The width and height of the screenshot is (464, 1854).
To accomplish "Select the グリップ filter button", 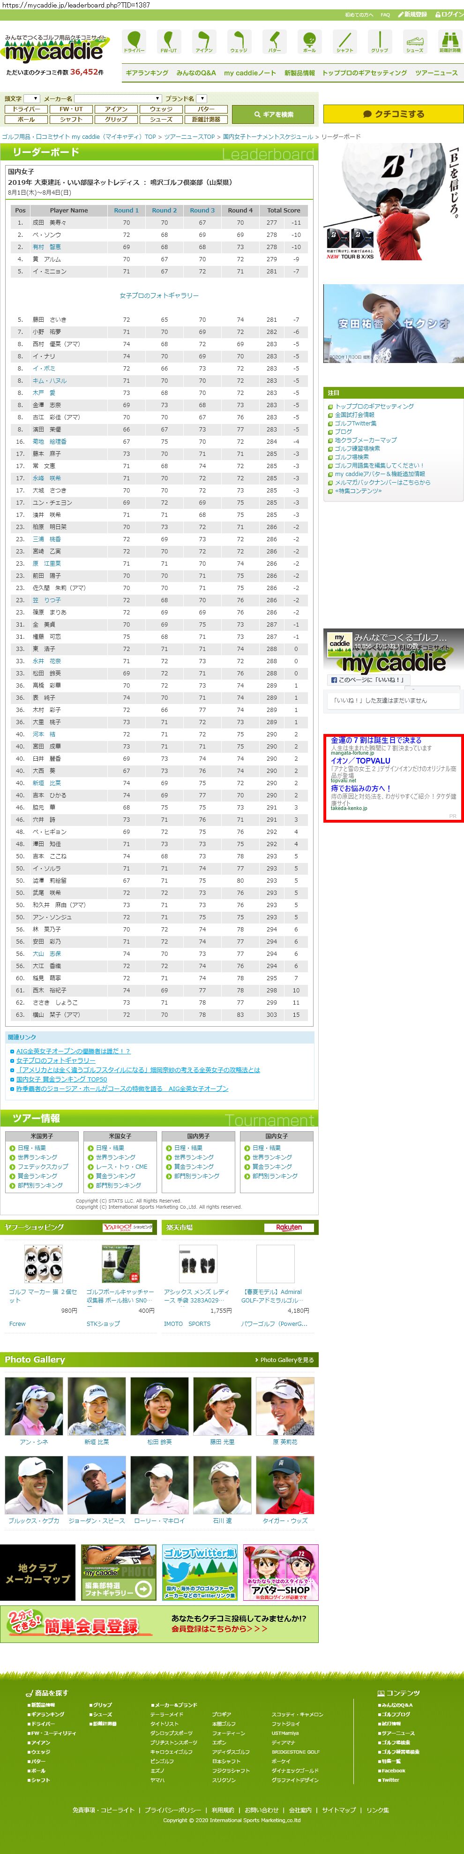I will pyautogui.click(x=116, y=120).
